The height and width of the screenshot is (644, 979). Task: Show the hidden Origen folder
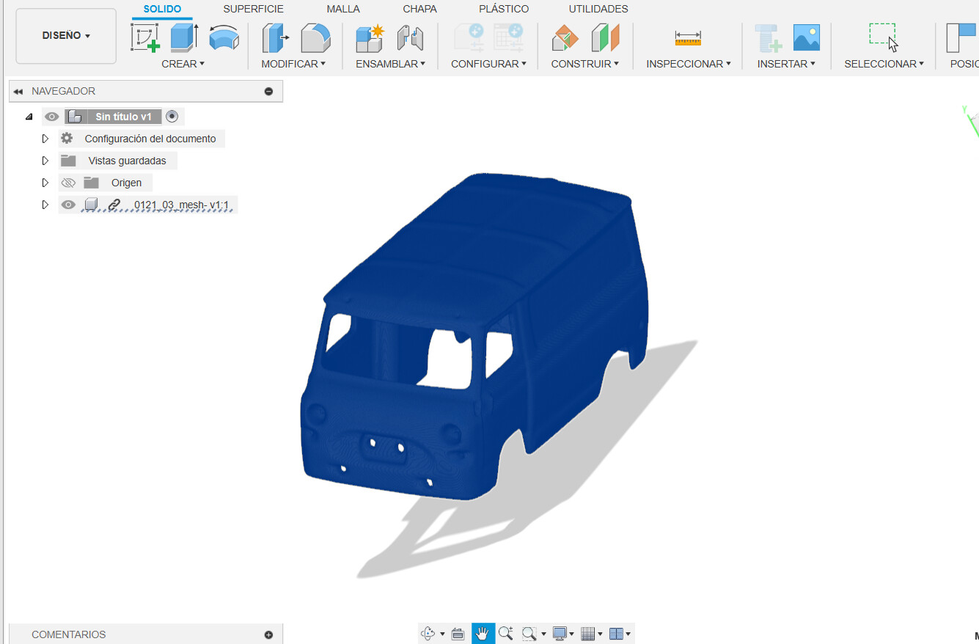(x=68, y=183)
